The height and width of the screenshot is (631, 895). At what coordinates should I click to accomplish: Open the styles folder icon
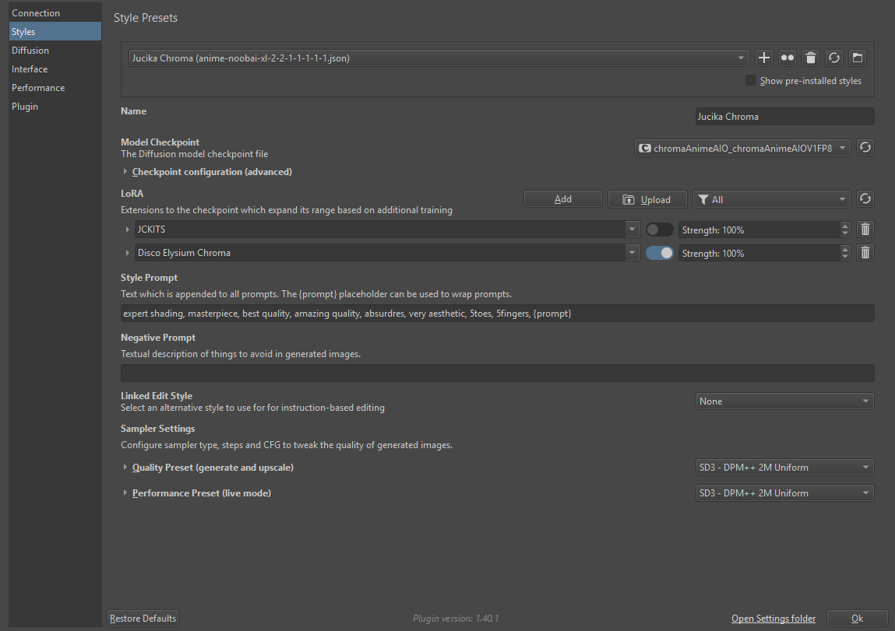coord(857,58)
